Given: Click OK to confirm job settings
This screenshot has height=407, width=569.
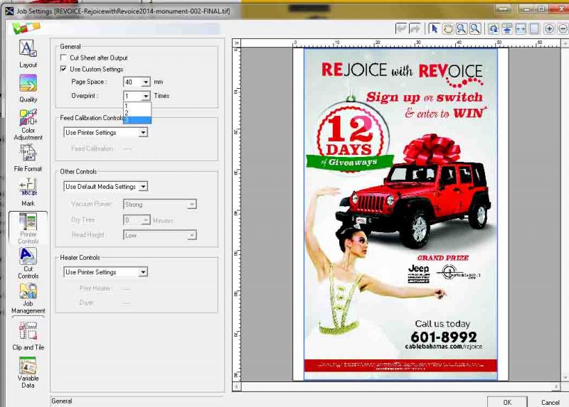Looking at the screenshot, I should pos(507,401).
